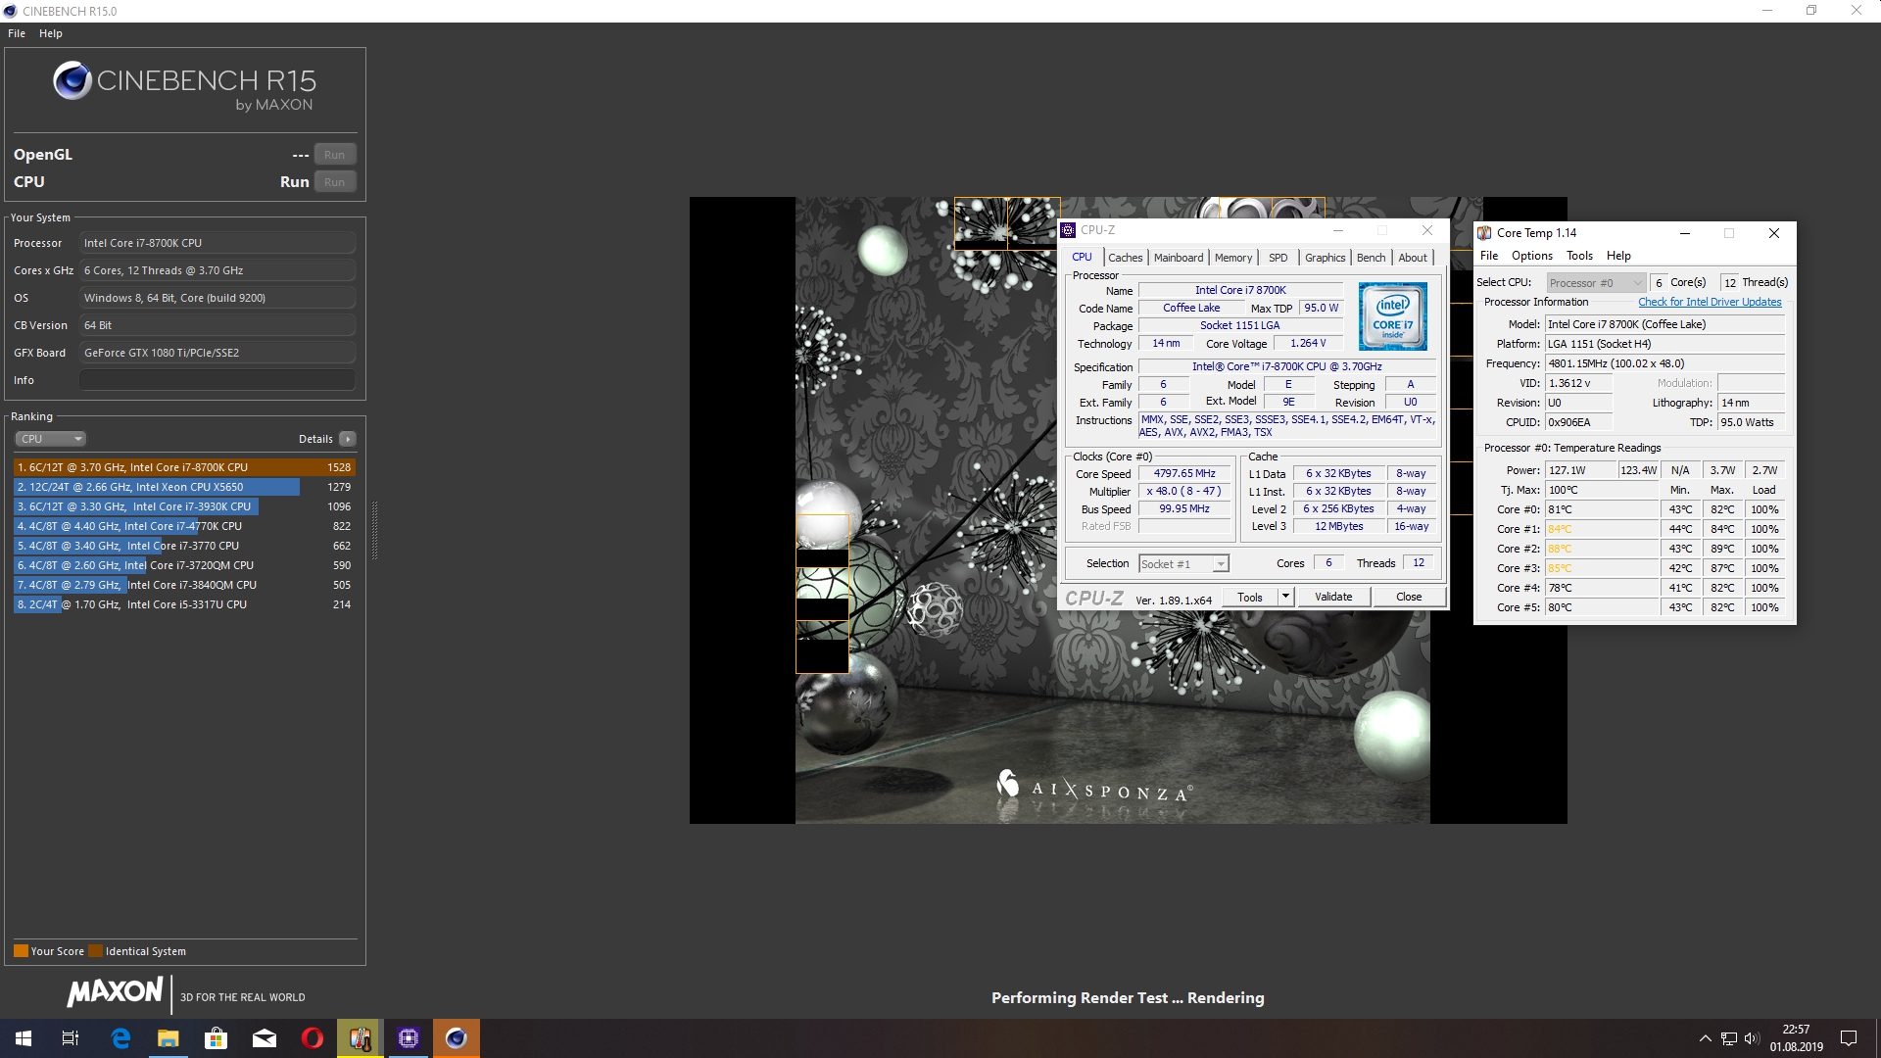Click the Core Temp taskbar icon
The height and width of the screenshot is (1058, 1881).
(360, 1038)
